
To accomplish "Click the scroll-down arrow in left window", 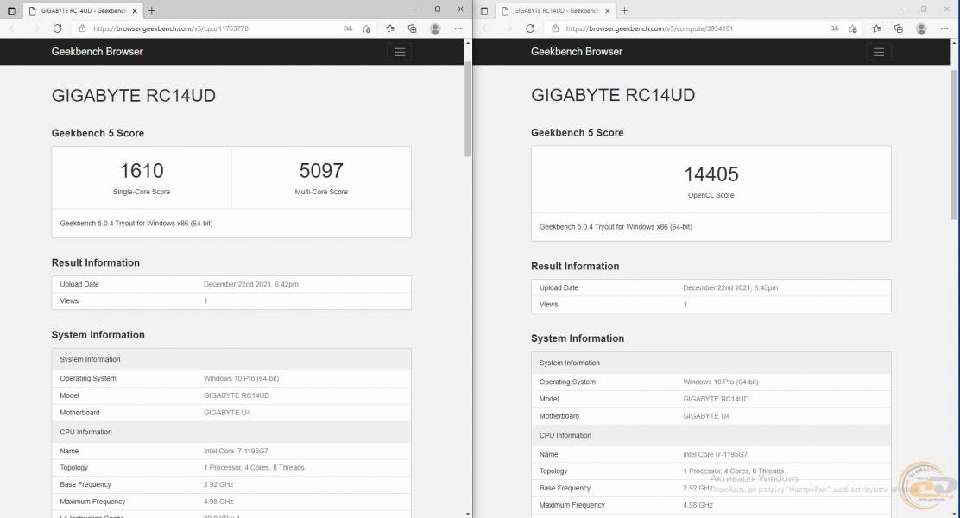I will click(468, 514).
